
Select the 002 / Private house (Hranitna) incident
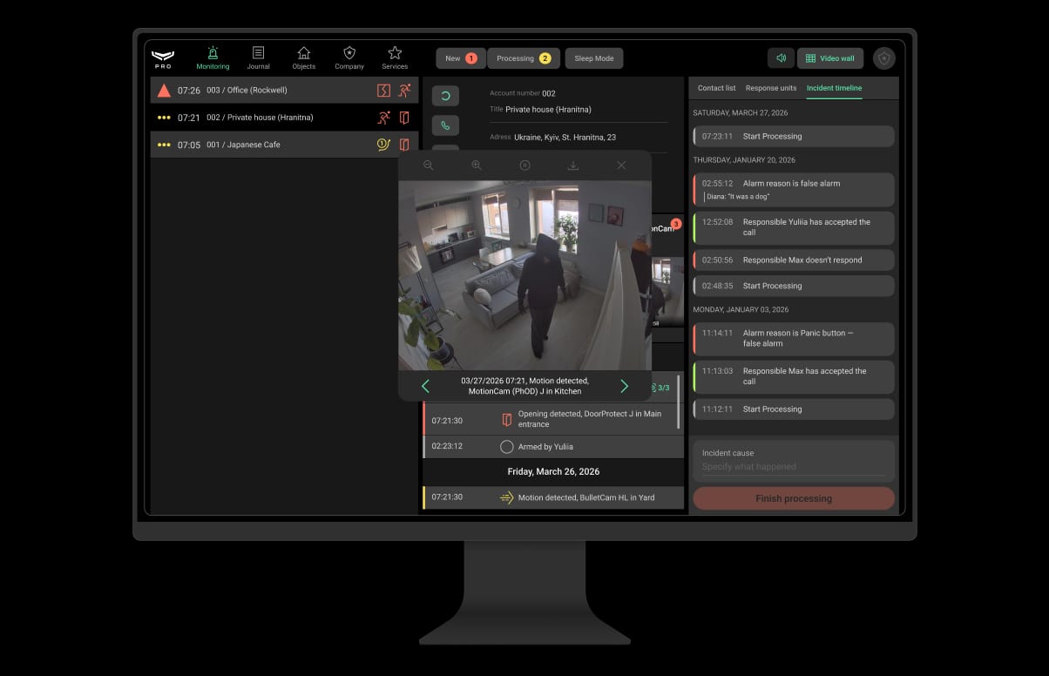(x=284, y=118)
